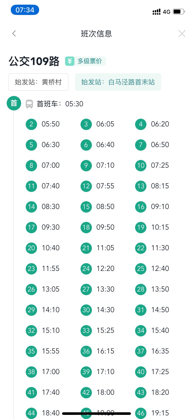This screenshot has width=193, height=419.
Task: Tap the battery indicator in status bar
Action: click(x=179, y=12)
